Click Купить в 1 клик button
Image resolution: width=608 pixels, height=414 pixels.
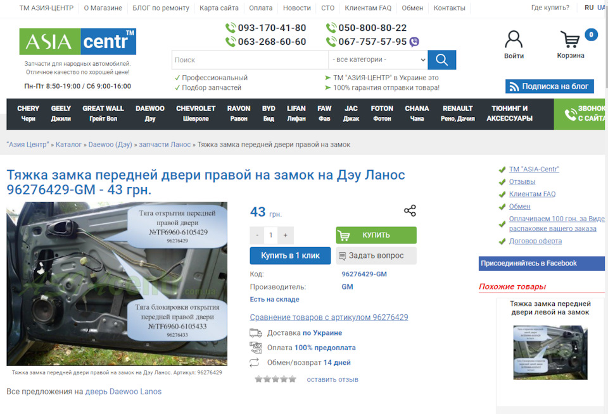[291, 256]
